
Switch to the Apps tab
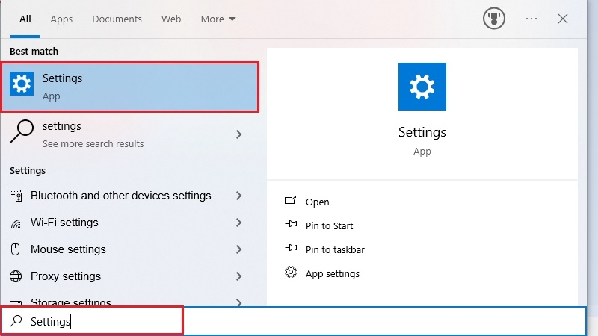[x=61, y=19]
